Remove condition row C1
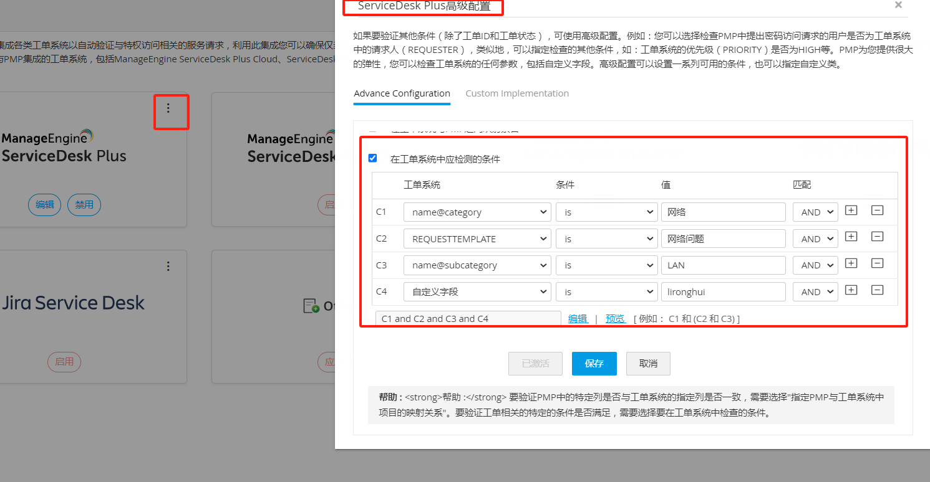The image size is (930, 482). [x=877, y=210]
